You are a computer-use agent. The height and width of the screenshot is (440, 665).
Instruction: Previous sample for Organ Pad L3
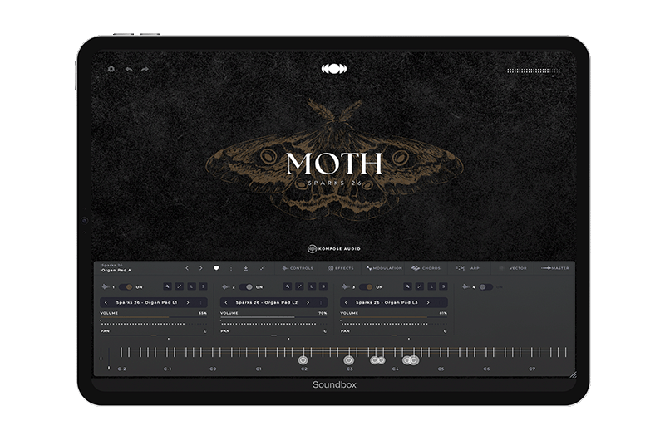click(x=346, y=302)
